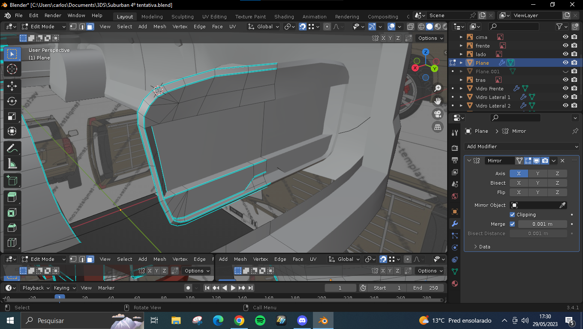This screenshot has width=583, height=329.
Task: Activate the Add Cube tool
Action: (12, 181)
